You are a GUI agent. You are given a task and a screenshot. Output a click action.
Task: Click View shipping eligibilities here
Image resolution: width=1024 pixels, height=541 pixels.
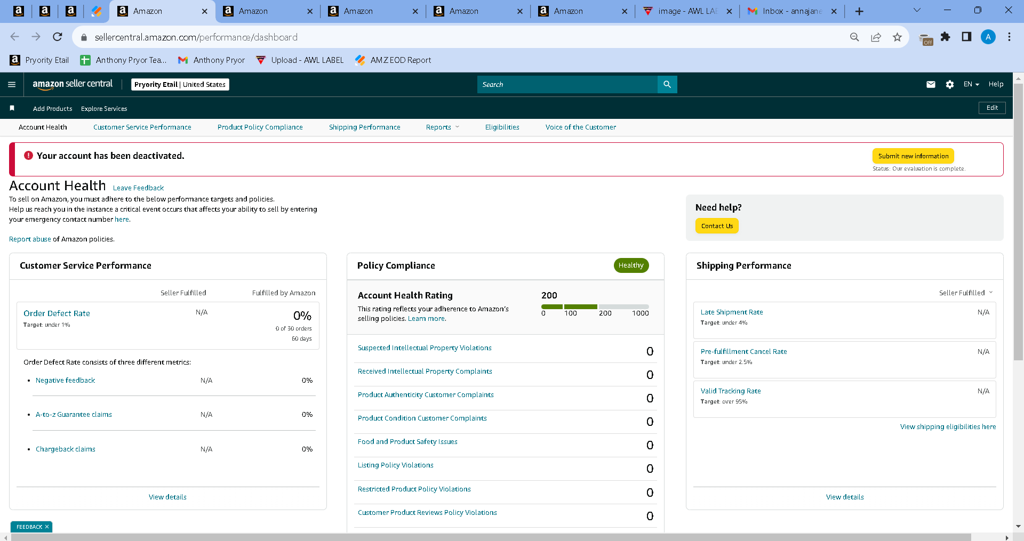pyautogui.click(x=948, y=427)
